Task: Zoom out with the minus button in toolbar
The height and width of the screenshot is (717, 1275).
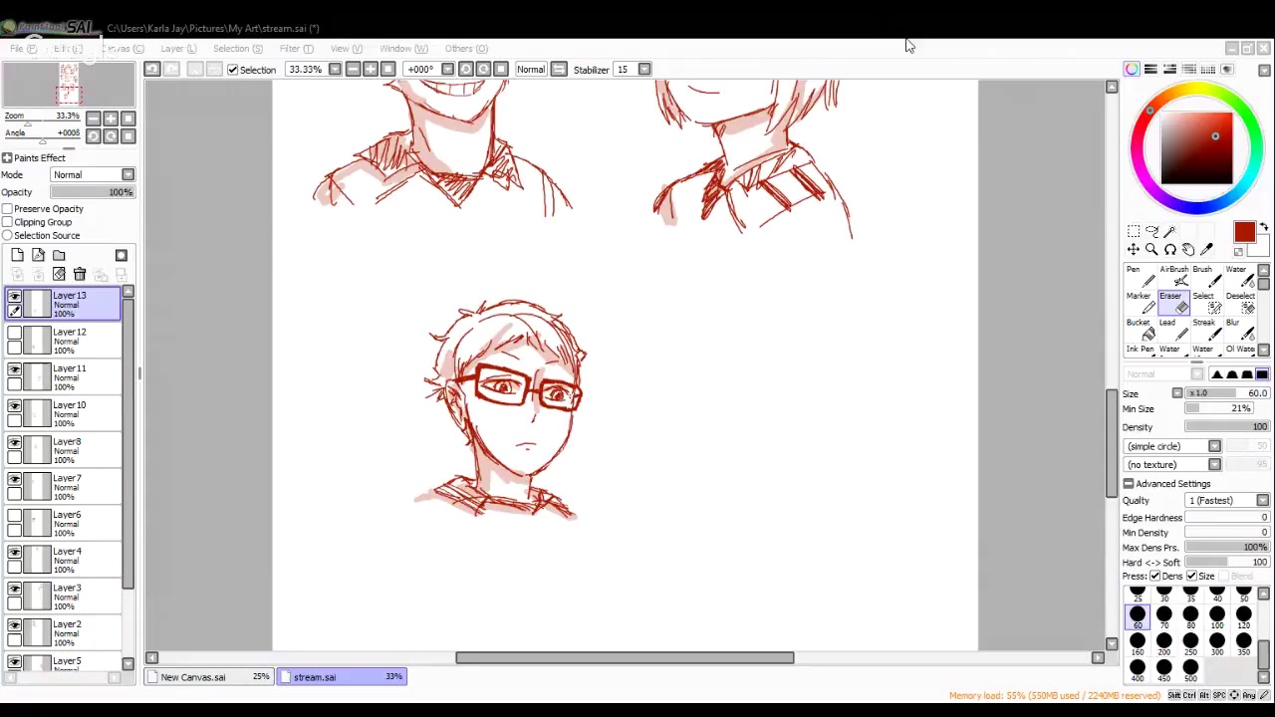Action: click(353, 70)
